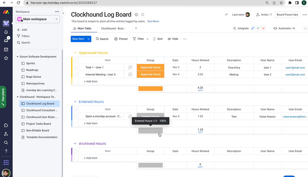308x177 pixels.
Task: Select all items in Archived Hours checkbox
Action: 75,151
